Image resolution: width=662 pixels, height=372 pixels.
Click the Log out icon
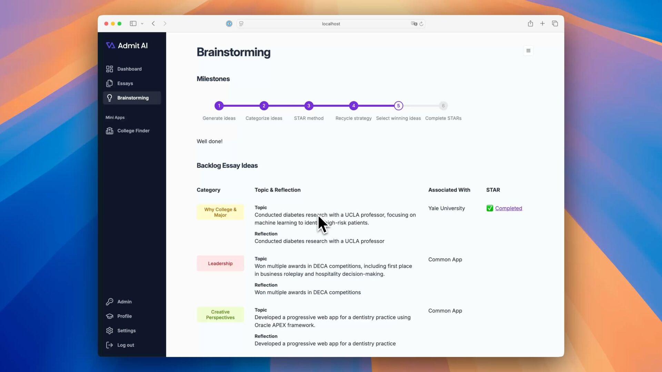pyautogui.click(x=110, y=345)
